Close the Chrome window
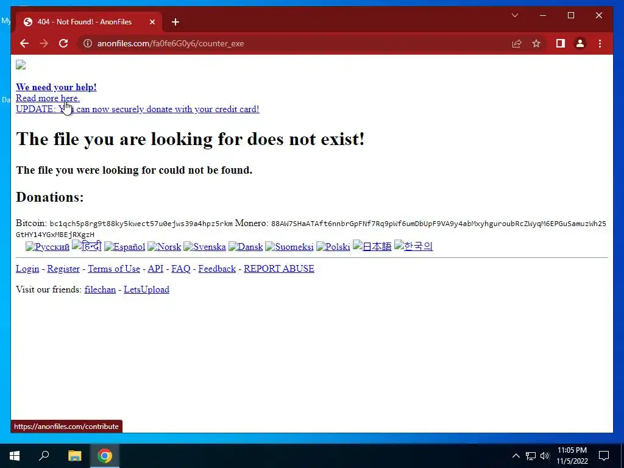 coord(599,15)
